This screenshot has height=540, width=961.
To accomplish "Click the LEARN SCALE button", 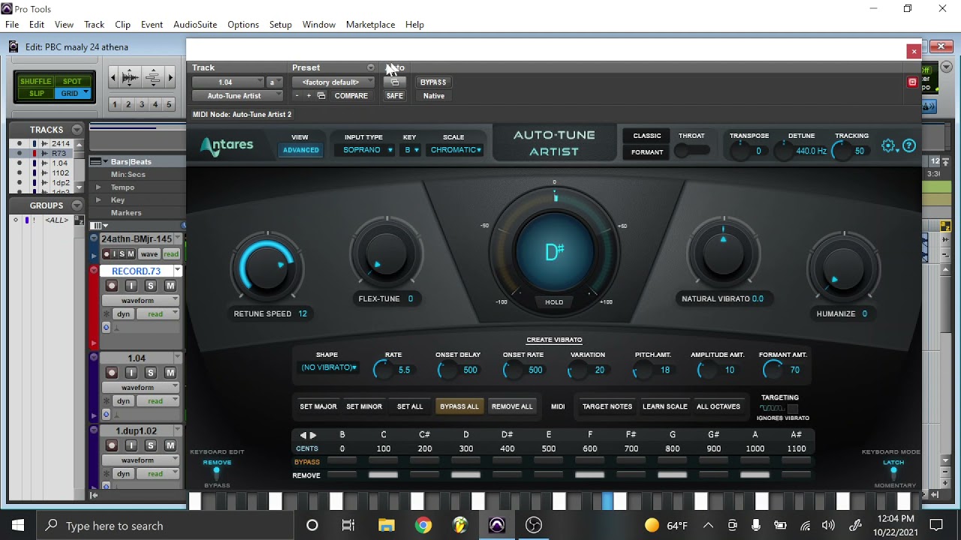I will click(x=664, y=406).
